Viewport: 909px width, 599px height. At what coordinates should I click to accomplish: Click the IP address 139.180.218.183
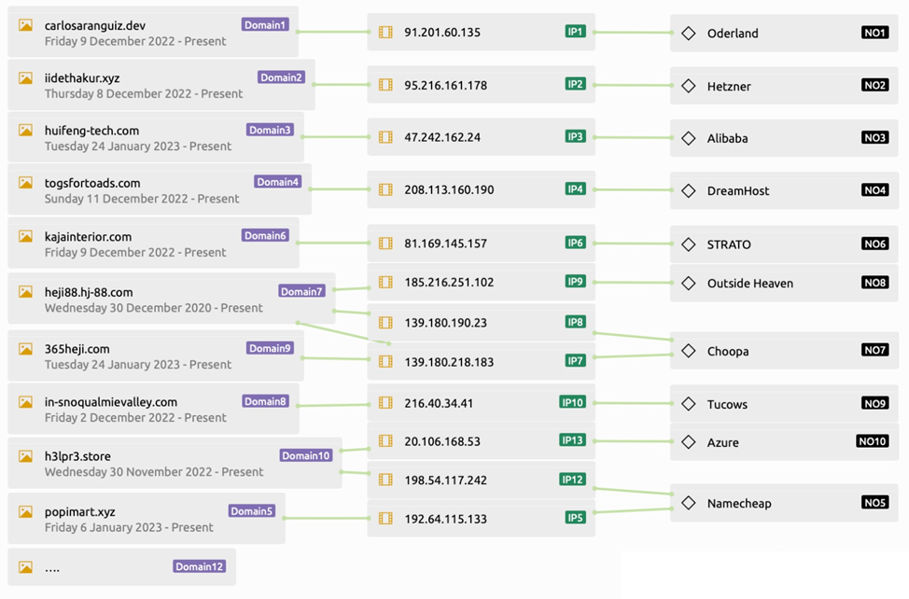[x=449, y=363]
